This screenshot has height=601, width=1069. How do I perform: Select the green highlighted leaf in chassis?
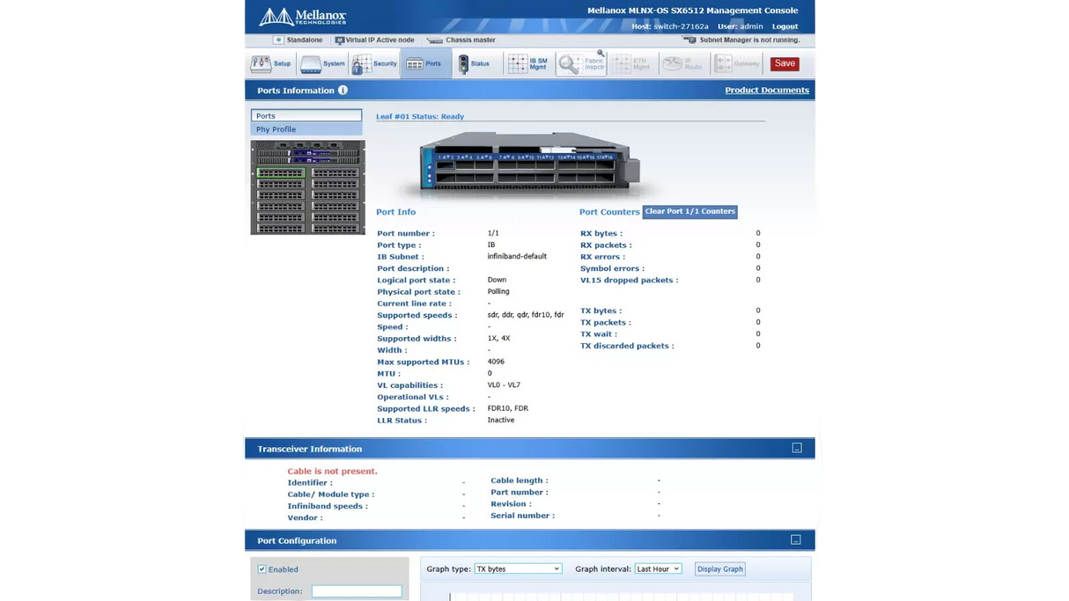point(280,173)
